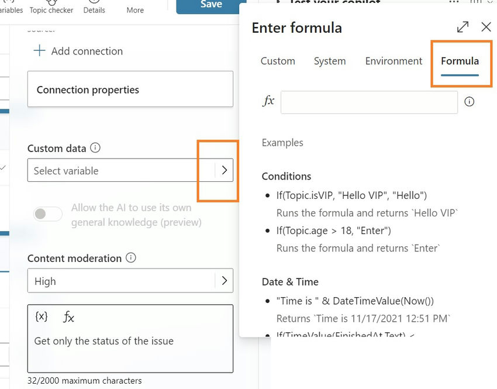
Task: Expand the Enter formula panel
Action: 463,27
